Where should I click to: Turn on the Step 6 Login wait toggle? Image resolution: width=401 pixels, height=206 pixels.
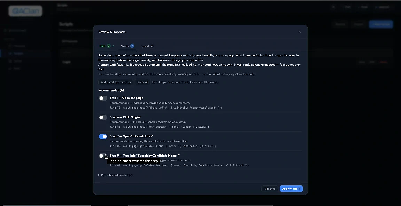point(103,117)
